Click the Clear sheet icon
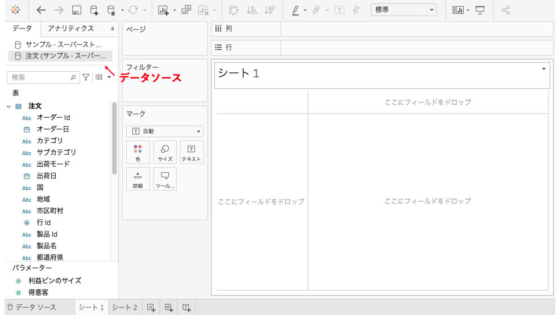The image size is (557, 315). pyautogui.click(x=203, y=10)
